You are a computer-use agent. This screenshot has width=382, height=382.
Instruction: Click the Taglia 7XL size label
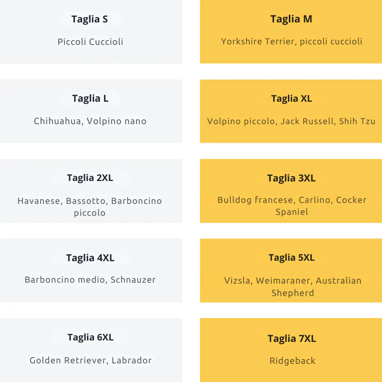[x=292, y=339]
